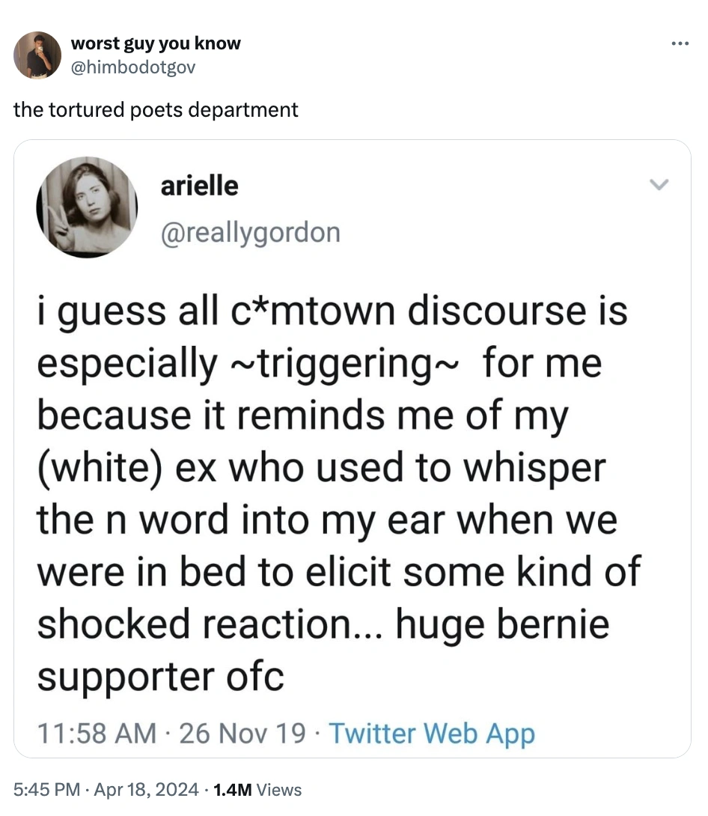Screen dimensions: 708x816
Task: Click the tortured poets department tweet text
Action: click(156, 109)
